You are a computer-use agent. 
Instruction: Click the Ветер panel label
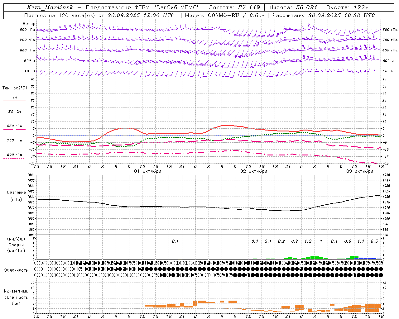pyautogui.click(x=29, y=24)
